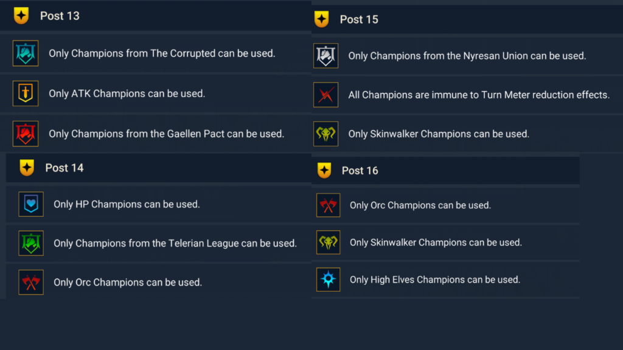
Task: Click 'Only ATK Champions can be used' text
Action: coord(127,94)
